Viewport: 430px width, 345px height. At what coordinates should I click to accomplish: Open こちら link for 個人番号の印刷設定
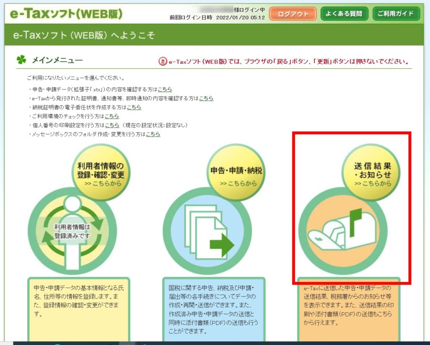pos(112,125)
